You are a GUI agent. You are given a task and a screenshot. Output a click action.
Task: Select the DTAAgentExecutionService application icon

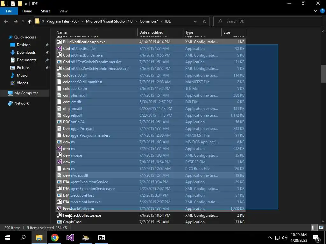tap(59, 182)
